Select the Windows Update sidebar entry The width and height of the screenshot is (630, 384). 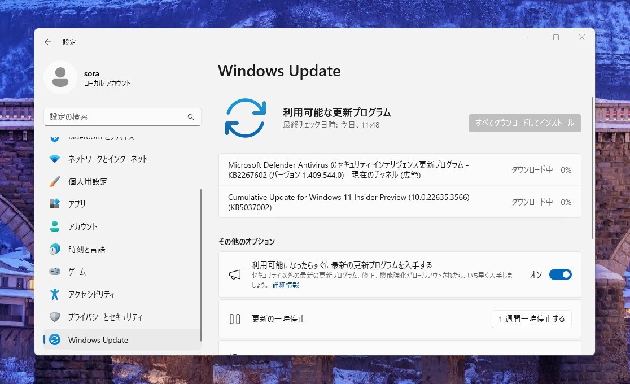98,339
